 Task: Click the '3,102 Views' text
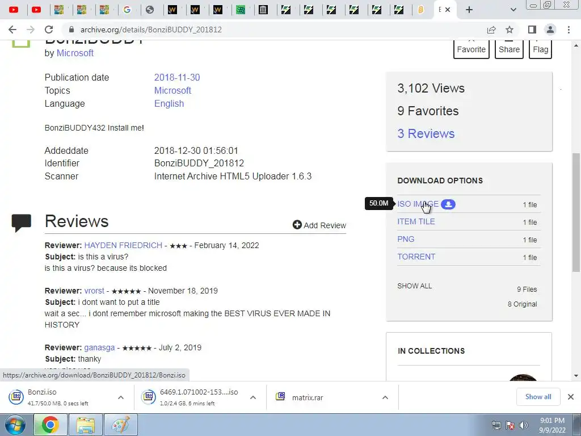click(431, 88)
